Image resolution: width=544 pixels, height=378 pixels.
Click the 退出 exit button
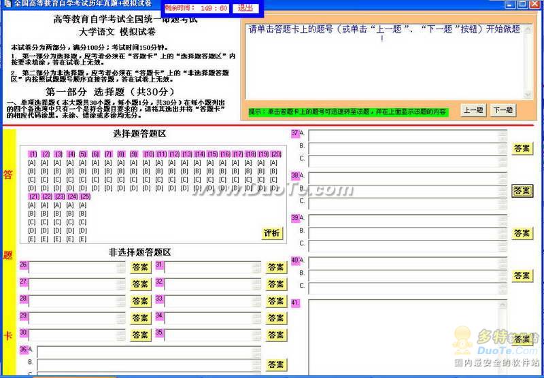click(245, 8)
